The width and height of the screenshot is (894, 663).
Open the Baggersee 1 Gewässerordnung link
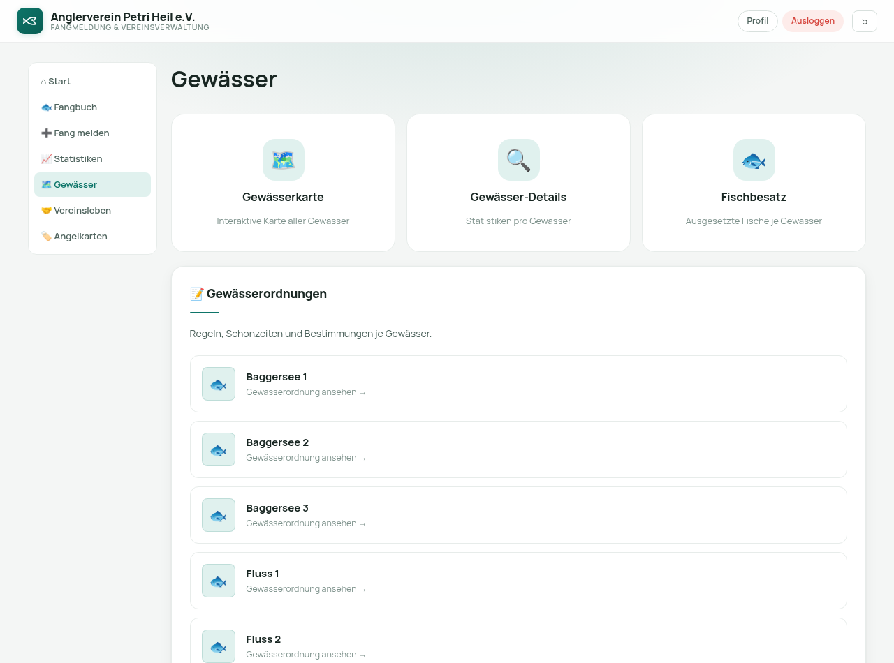pos(518,384)
